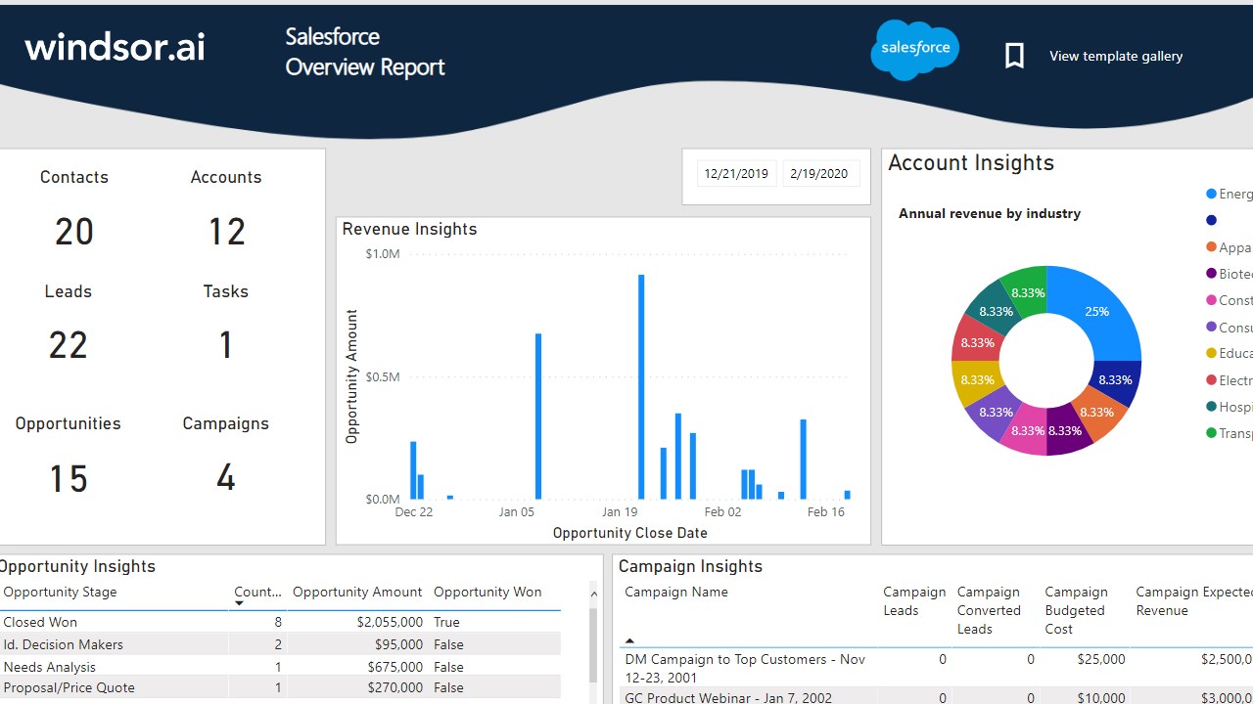This screenshot has width=1253, height=704.
Task: Click the Education legend item
Action: 1230,353
